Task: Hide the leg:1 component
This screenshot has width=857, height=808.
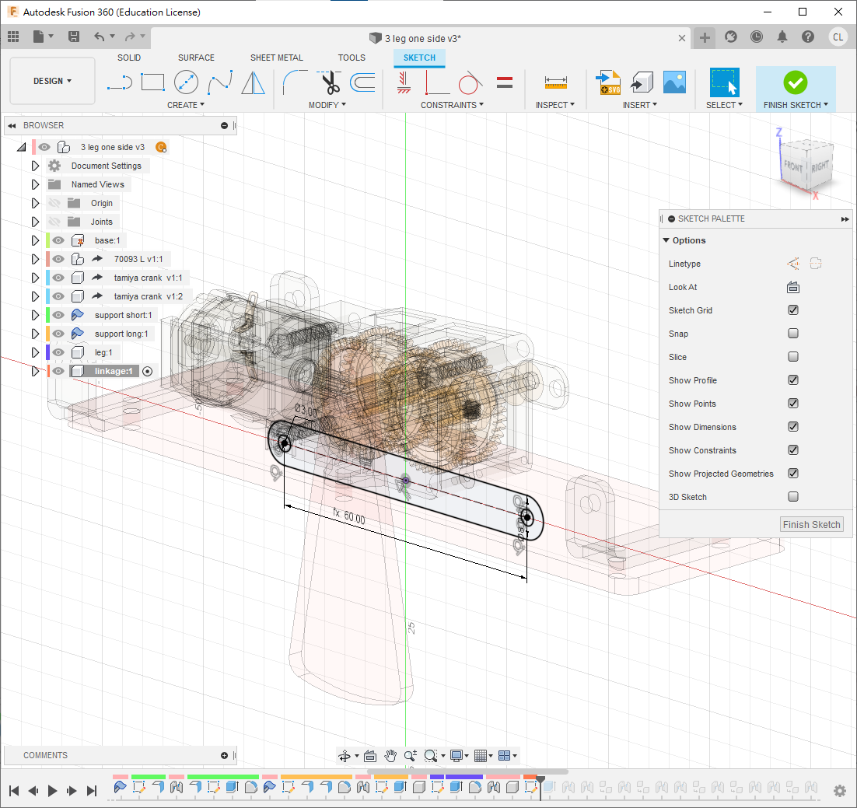Action: (x=58, y=352)
